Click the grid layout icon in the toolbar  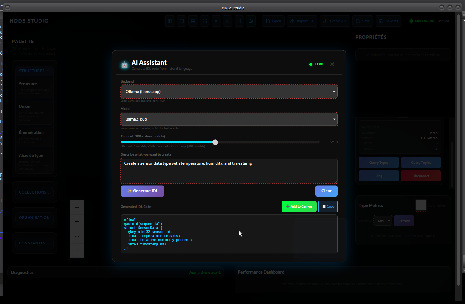[x=204, y=21]
